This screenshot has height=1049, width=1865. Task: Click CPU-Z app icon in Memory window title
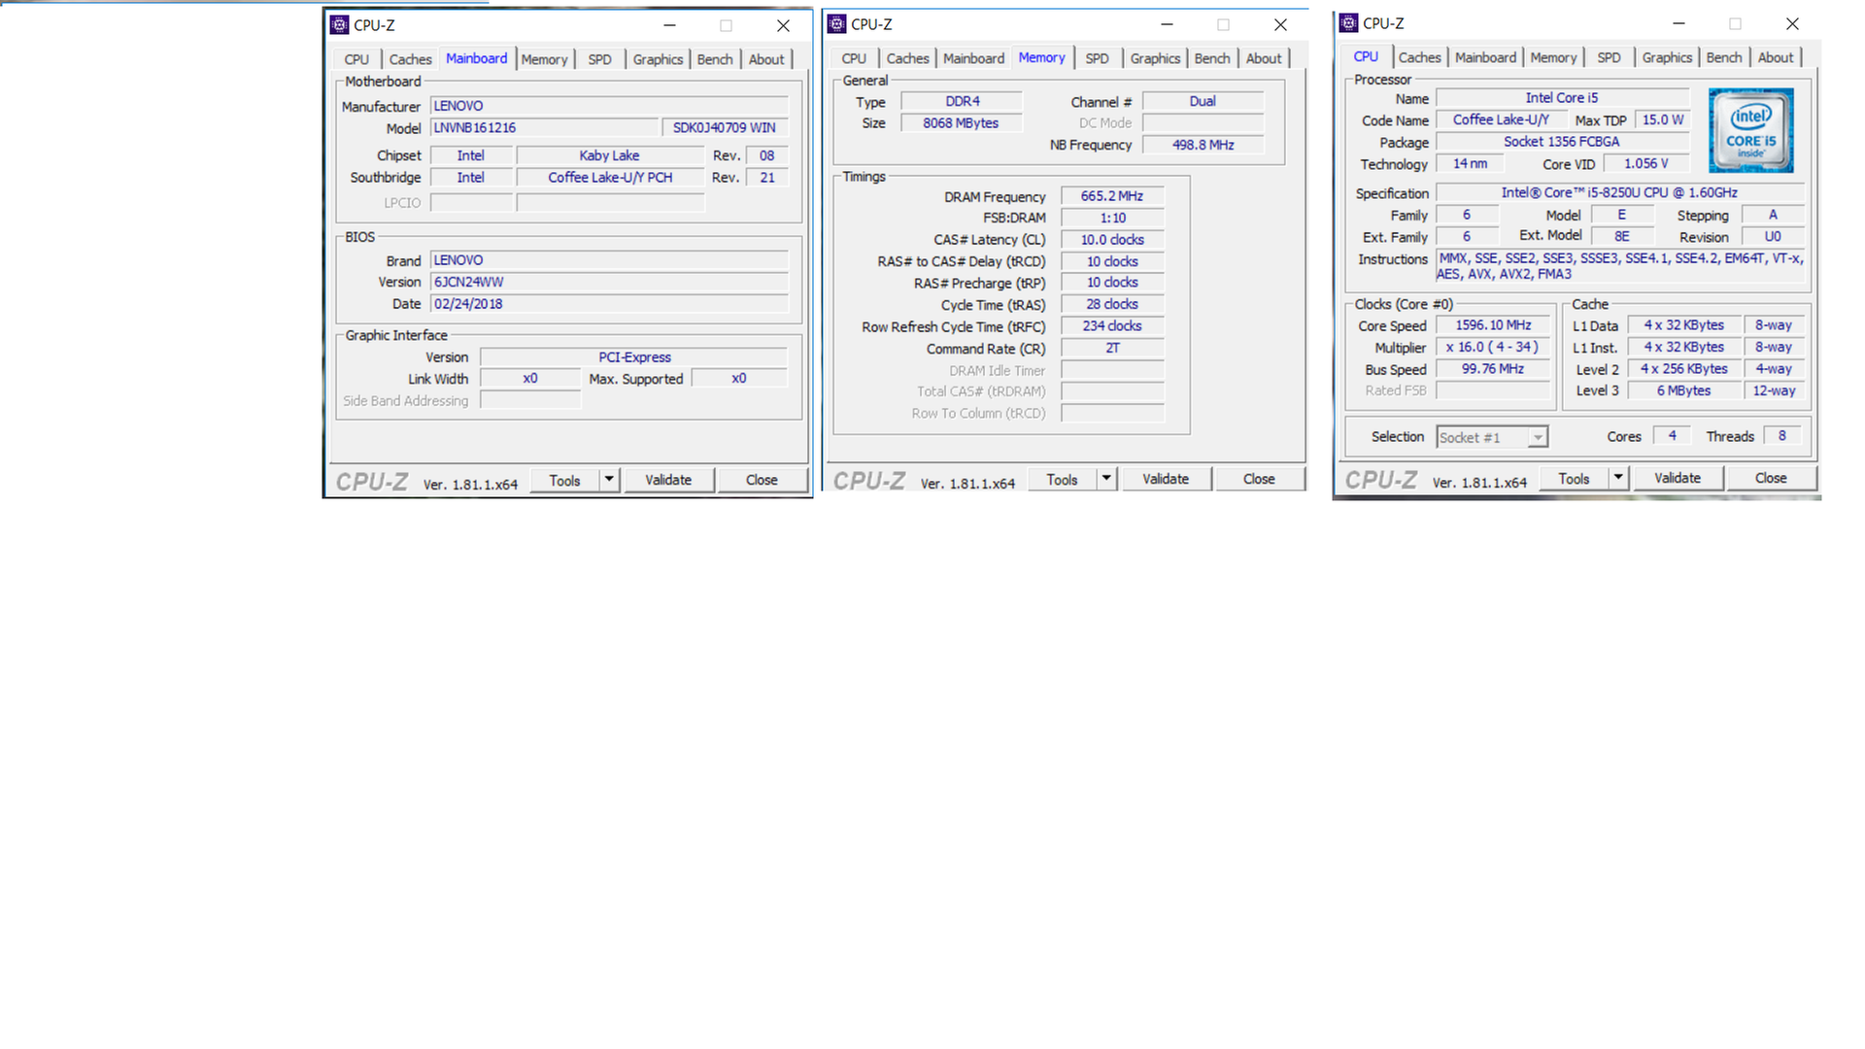pos(837,24)
